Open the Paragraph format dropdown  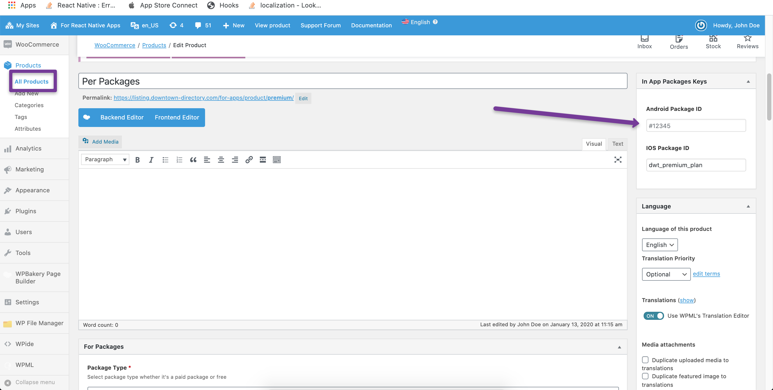coord(105,159)
